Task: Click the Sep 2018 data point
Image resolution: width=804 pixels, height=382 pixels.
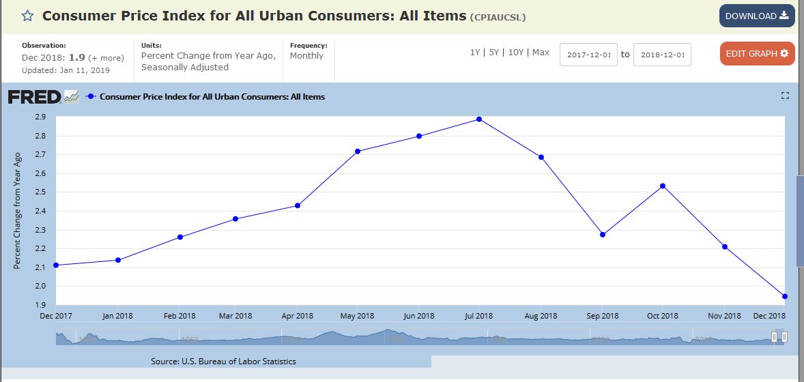Action: tap(603, 235)
